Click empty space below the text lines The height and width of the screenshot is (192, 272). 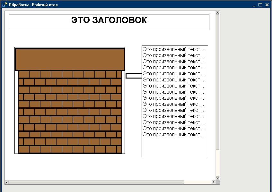175,147
